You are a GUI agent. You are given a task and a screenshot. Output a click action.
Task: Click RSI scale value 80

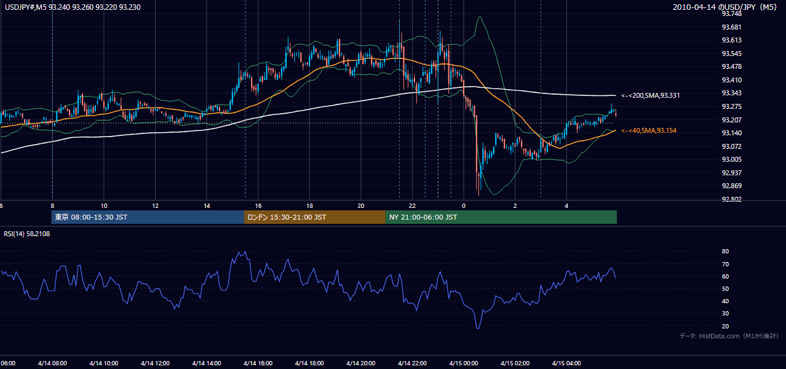click(725, 252)
